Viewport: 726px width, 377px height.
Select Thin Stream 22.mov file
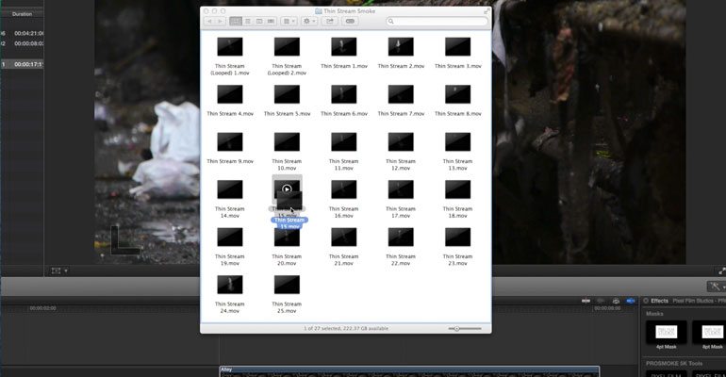click(401, 247)
